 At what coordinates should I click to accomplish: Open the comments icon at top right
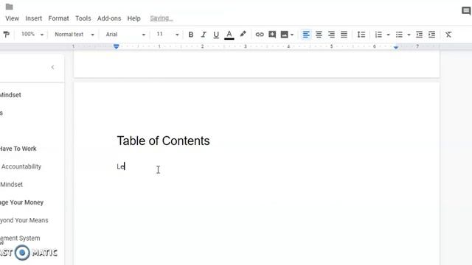466,11
